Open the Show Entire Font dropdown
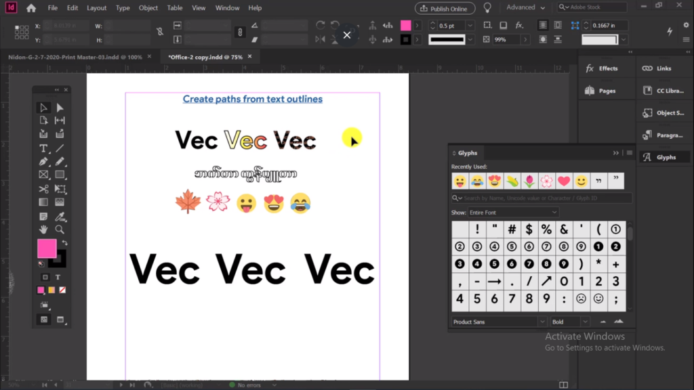 (514, 212)
